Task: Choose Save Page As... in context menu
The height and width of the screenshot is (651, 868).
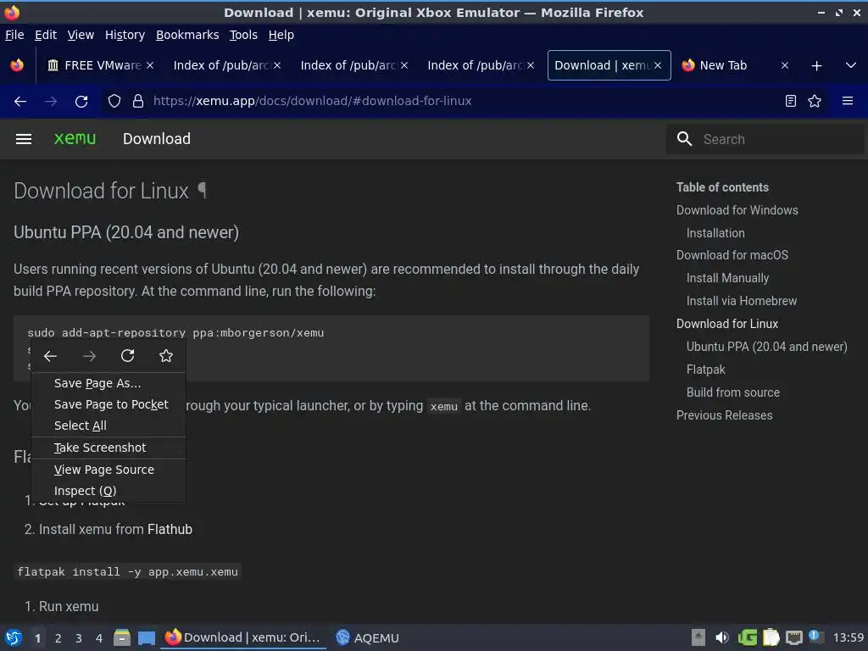Action: click(97, 383)
